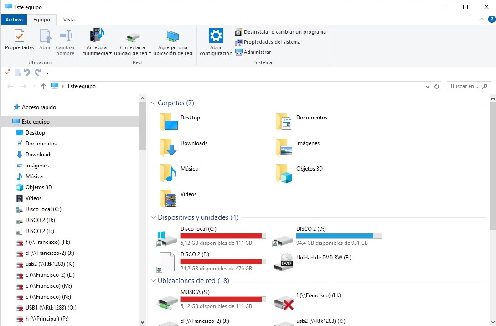
Task: Click Desinstalar o cambiar un programa
Action: tap(280, 32)
